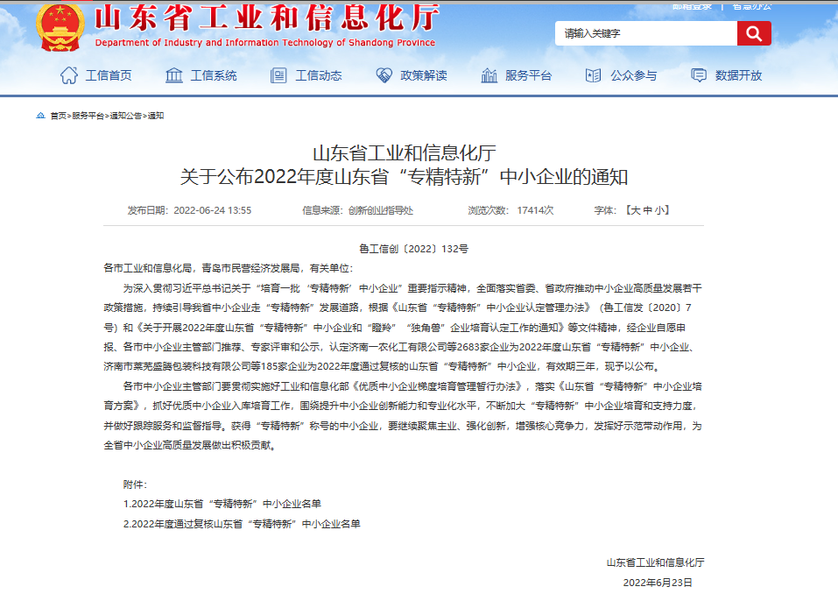This screenshot has height=608, width=838.
Task: Go to 首页 in the breadcrumb
Action: click(59, 116)
